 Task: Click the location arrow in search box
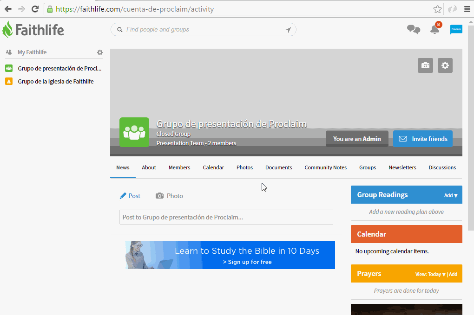288,30
